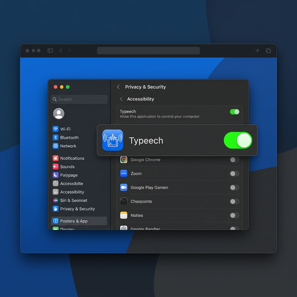This screenshot has width=297, height=297.
Task: Click the browser tab overview icon
Action: pyautogui.click(x=268, y=51)
